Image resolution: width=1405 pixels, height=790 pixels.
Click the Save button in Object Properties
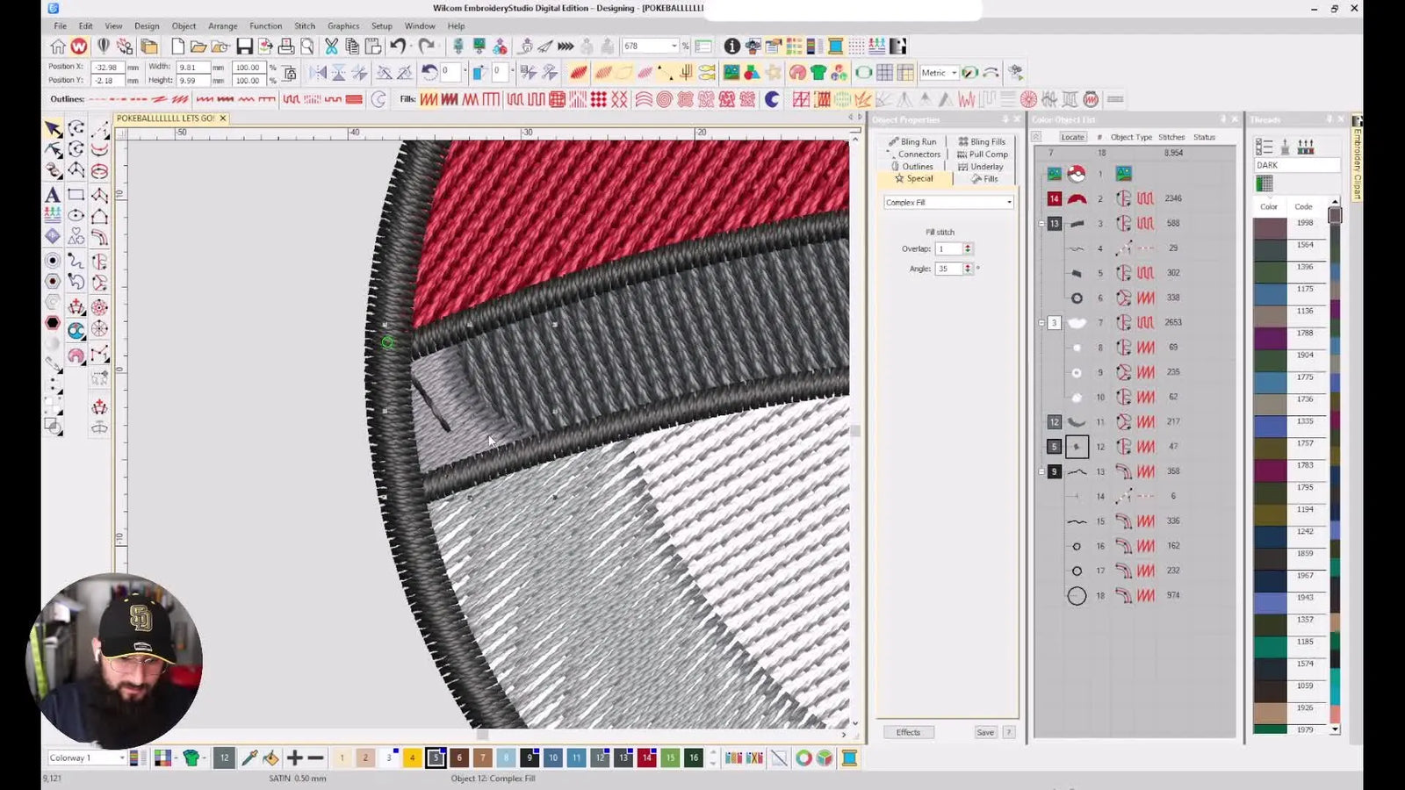pyautogui.click(x=985, y=732)
